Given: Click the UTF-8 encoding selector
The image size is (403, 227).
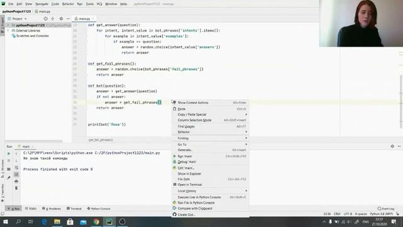Looking at the screenshot, I should click(x=348, y=214).
